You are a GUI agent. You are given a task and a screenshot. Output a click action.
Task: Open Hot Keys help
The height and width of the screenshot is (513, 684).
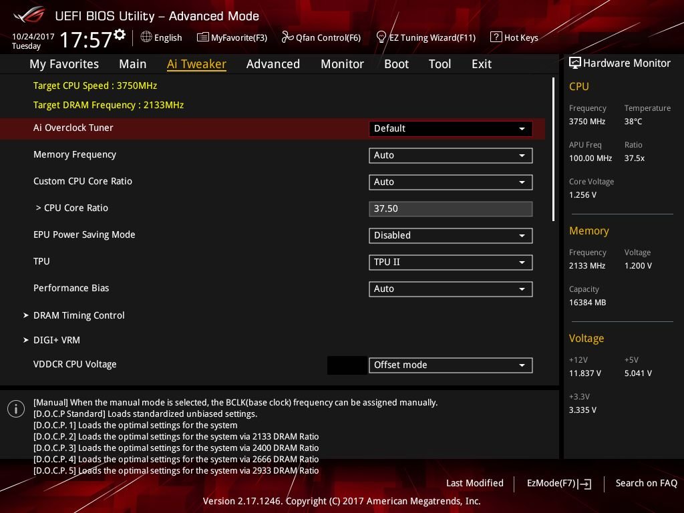pos(514,37)
